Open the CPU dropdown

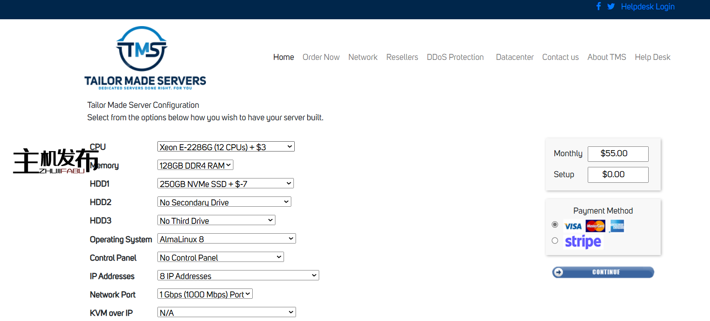click(x=226, y=147)
